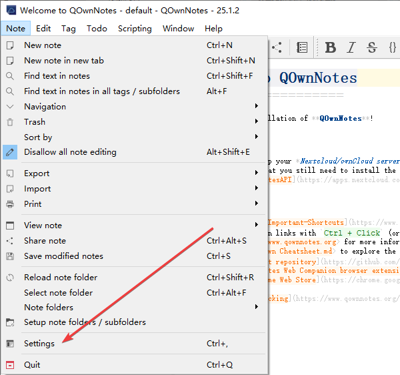Click the Important-Shortcuts link in note
The width and height of the screenshot is (400, 375).
click(307, 222)
